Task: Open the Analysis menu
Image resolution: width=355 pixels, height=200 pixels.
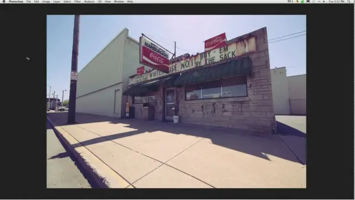Action: pyautogui.click(x=89, y=1)
